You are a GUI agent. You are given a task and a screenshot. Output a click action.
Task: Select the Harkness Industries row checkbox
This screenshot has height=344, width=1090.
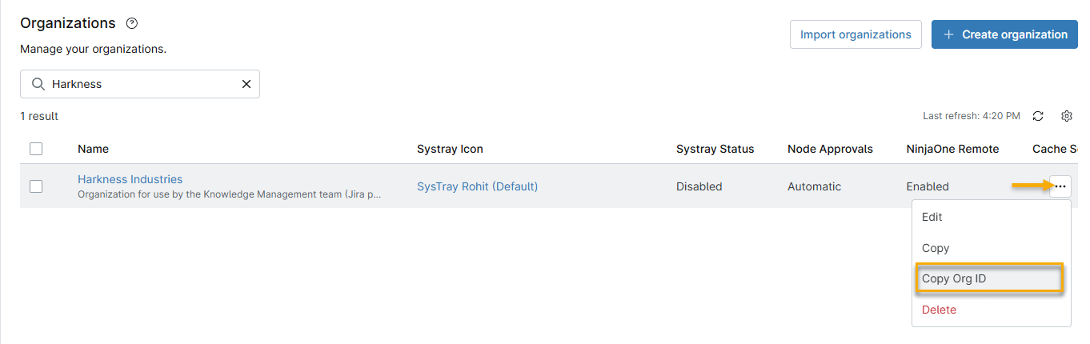click(x=36, y=186)
